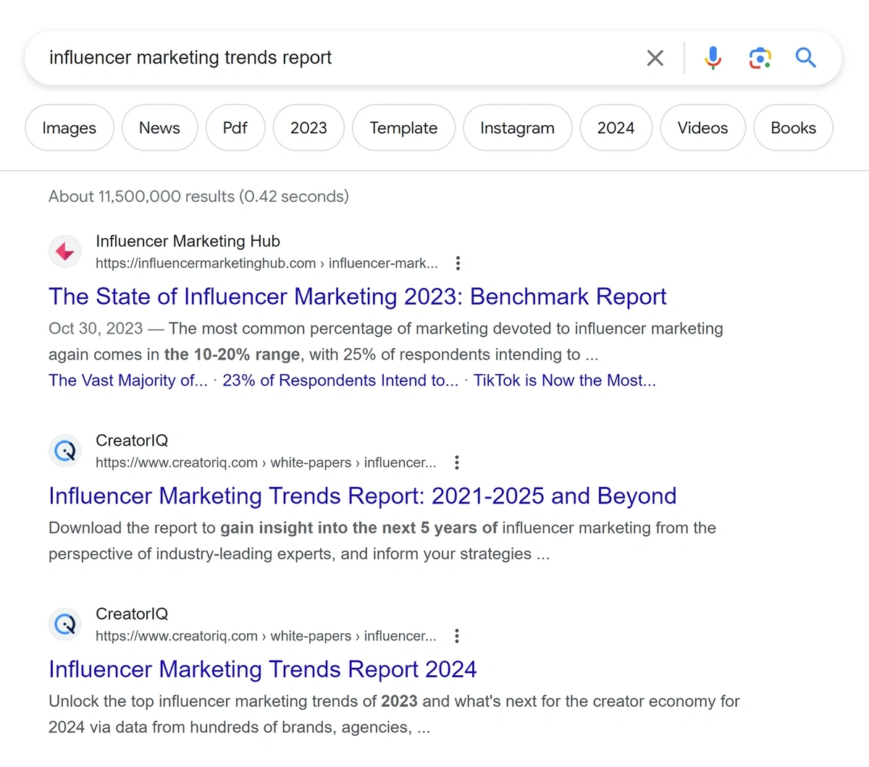Open Google Lens image search icon
Image resolution: width=869 pixels, height=767 pixels.
[x=760, y=58]
